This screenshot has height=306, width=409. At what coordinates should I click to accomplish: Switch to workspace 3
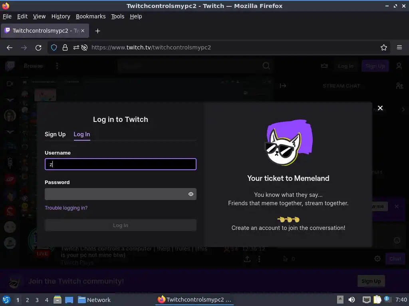[x=37, y=300]
